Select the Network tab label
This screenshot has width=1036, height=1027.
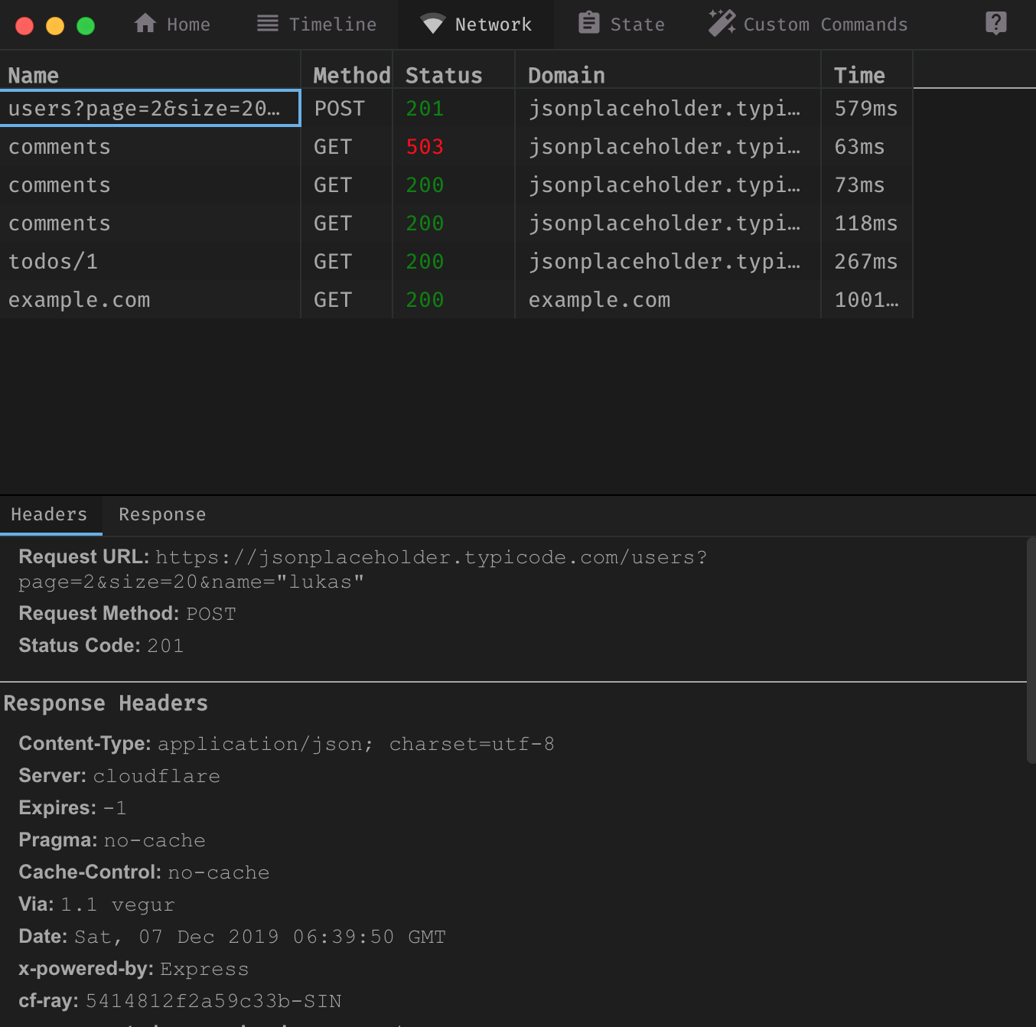coord(494,24)
